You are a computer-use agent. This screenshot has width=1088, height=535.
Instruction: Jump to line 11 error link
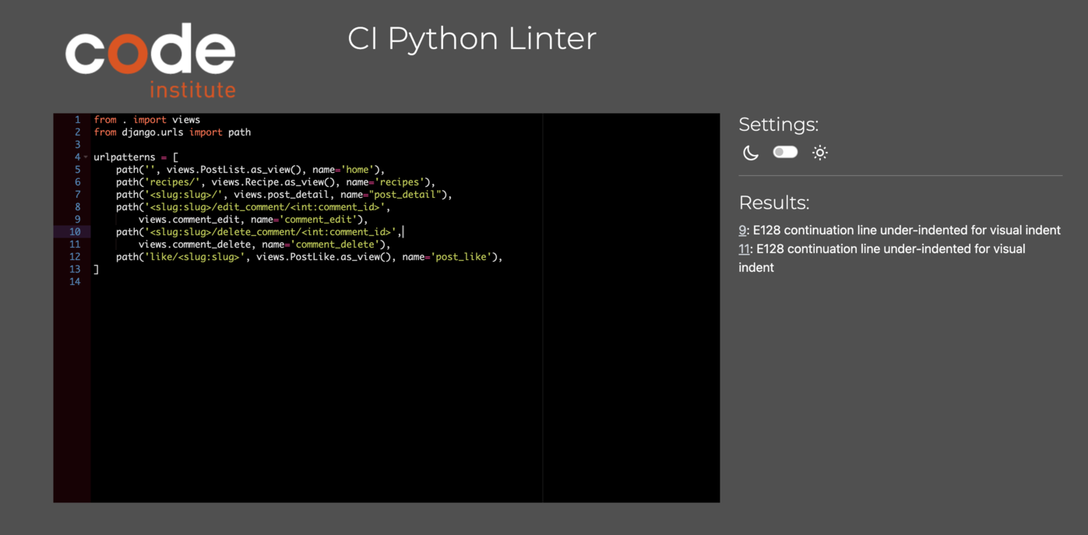pos(744,249)
